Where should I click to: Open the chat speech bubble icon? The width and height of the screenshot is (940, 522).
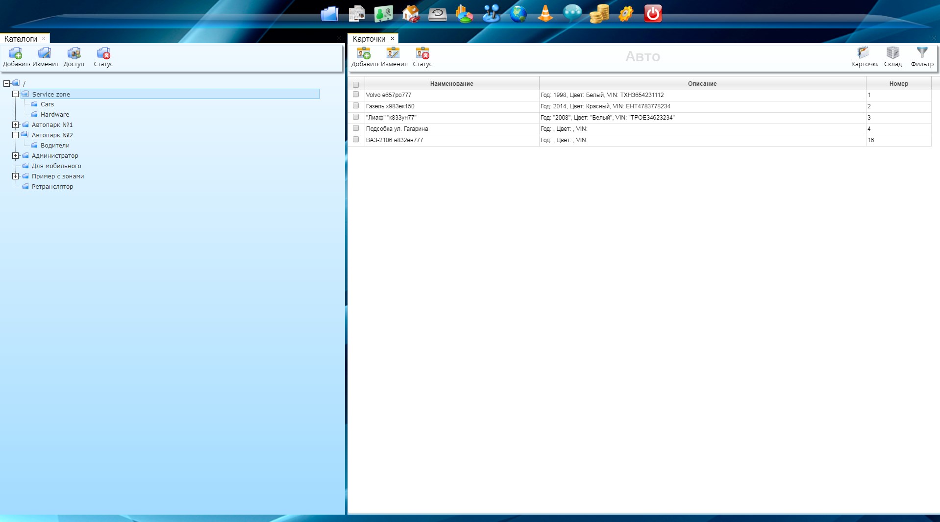(572, 14)
